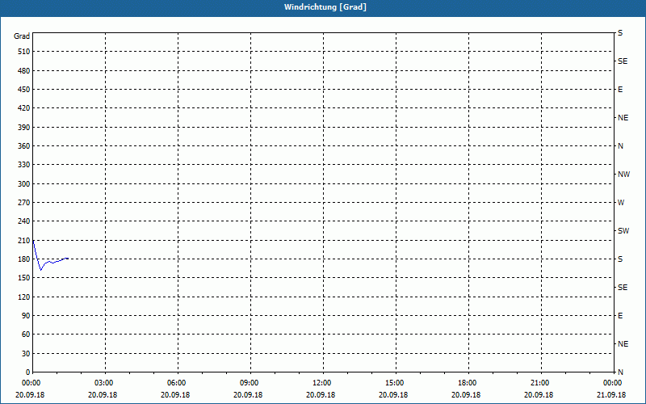Click the E compass label at the 90 gridline
The image size is (646, 404).
pos(620,316)
